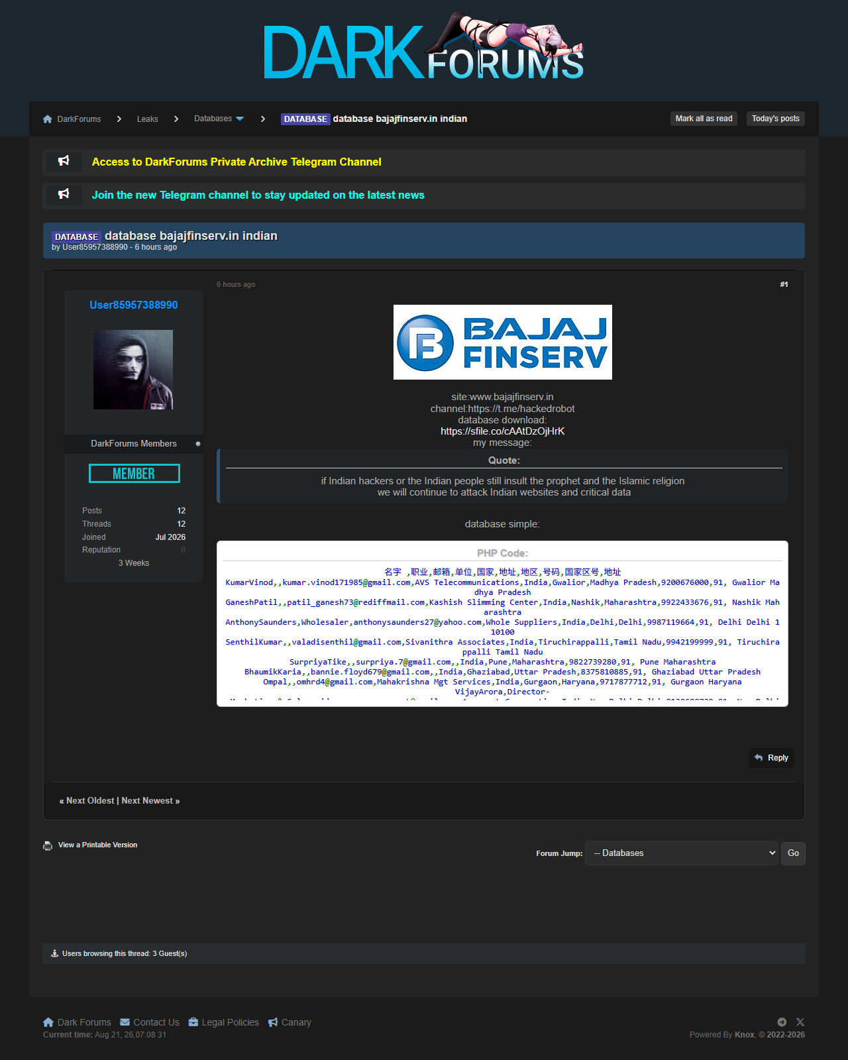Click the MEMBER rank badge
This screenshot has height=1060, width=848.
pos(134,474)
